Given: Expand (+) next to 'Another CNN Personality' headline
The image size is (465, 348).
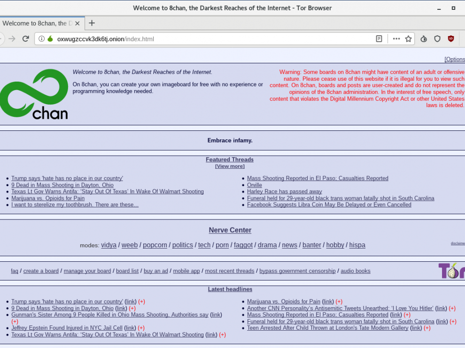Looking at the screenshot, I should tap(452, 308).
